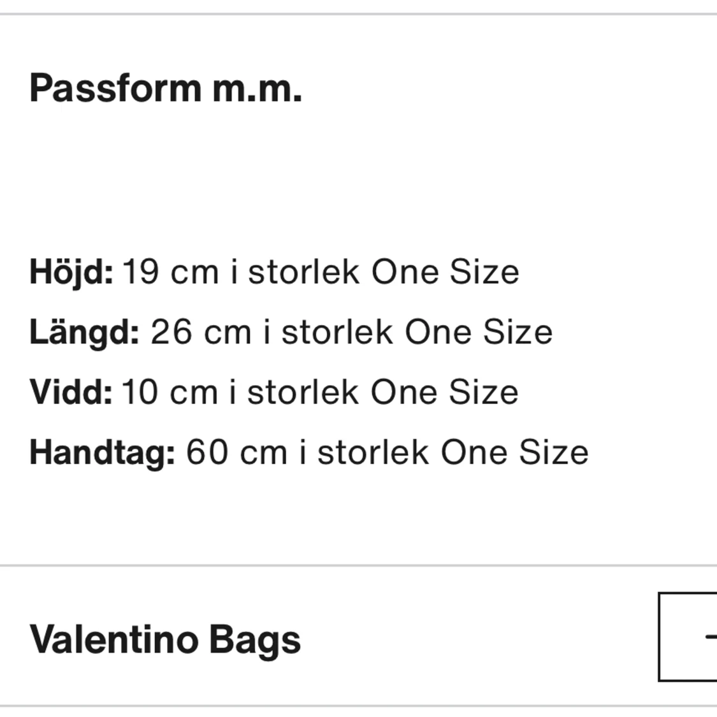Click "One Size" in the Höjd row
717x717 pixels.
445,272
